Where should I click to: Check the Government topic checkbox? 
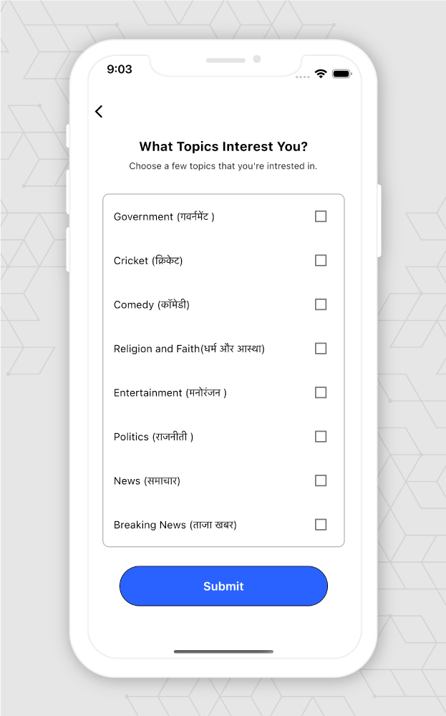pos(321,216)
